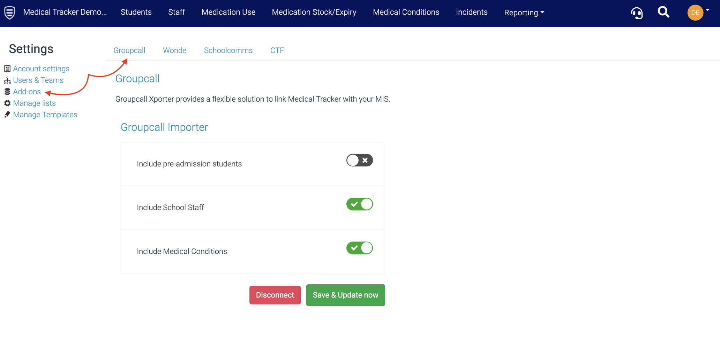Image resolution: width=720 pixels, height=363 pixels.
Task: Switch to the Schoolcomms tab
Action: pyautogui.click(x=228, y=50)
